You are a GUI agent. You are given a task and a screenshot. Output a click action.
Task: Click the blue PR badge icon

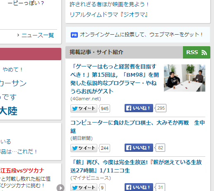74,35
